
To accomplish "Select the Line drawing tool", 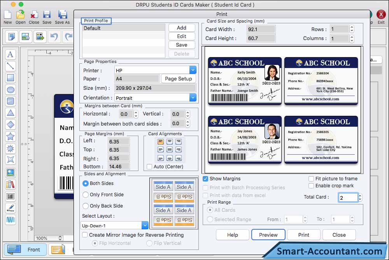I will pyautogui.click(x=11, y=66).
